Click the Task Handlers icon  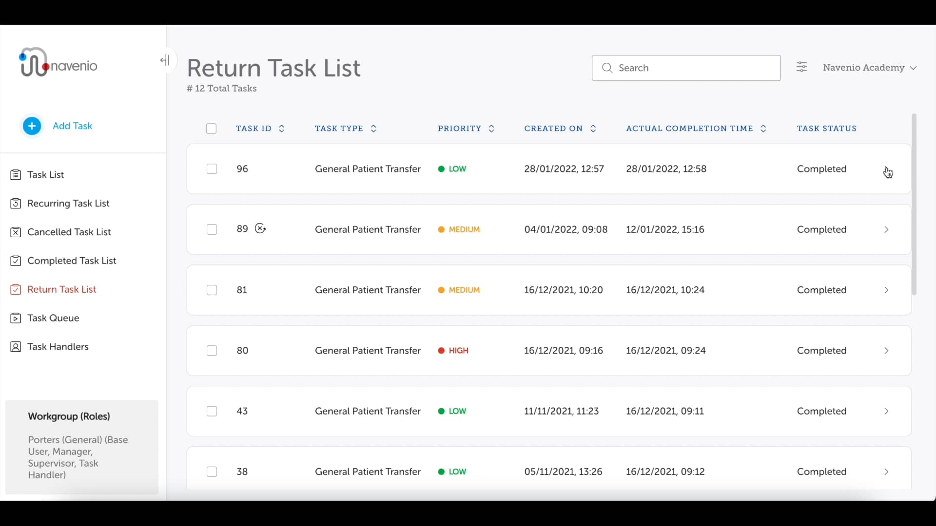pos(16,347)
